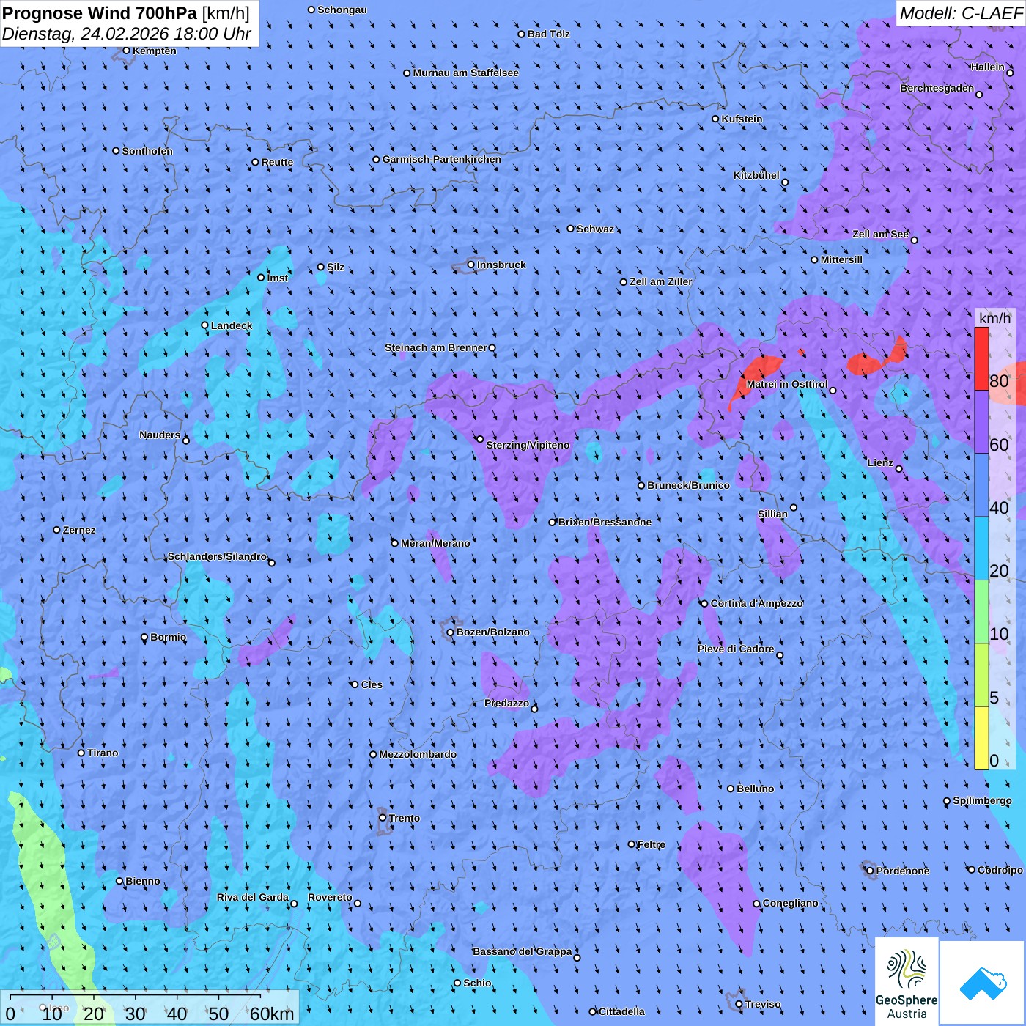Click the Kufstein city marker

point(716,119)
